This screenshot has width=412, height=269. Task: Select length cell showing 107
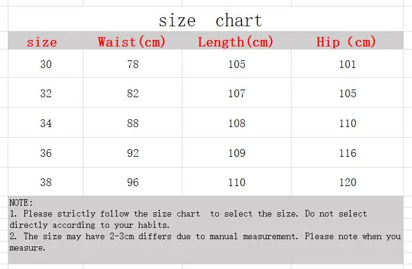click(237, 92)
